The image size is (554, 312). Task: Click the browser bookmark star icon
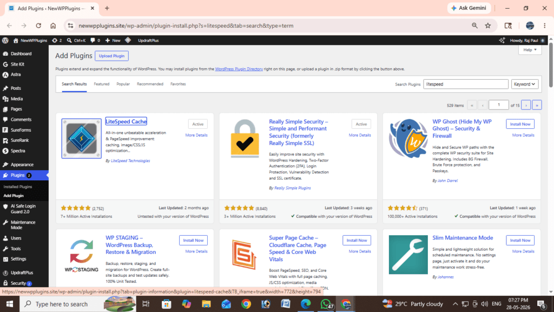click(488, 25)
